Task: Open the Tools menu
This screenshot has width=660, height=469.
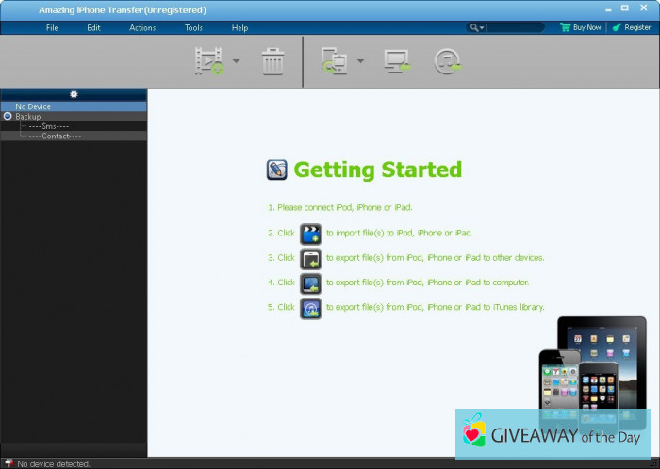Action: (193, 27)
